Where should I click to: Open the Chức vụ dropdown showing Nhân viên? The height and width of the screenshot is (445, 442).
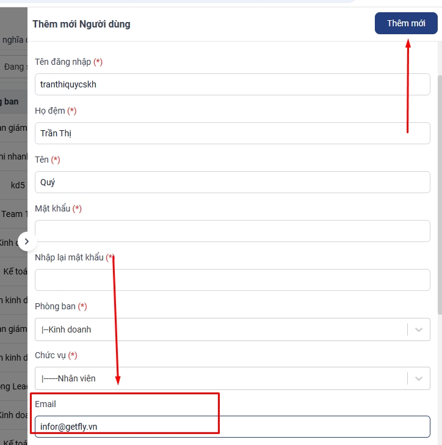tap(220, 378)
